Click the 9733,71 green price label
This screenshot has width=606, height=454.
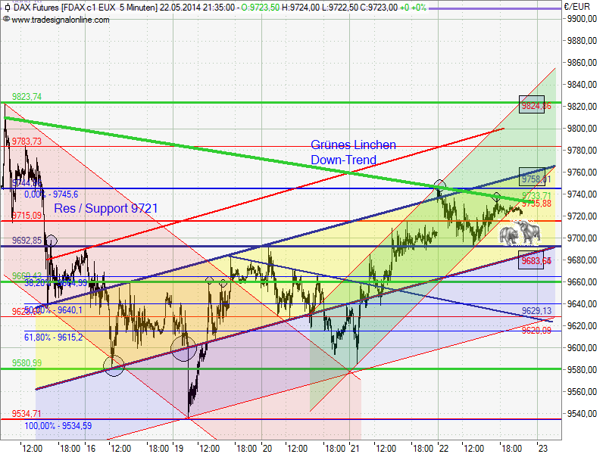(536, 196)
